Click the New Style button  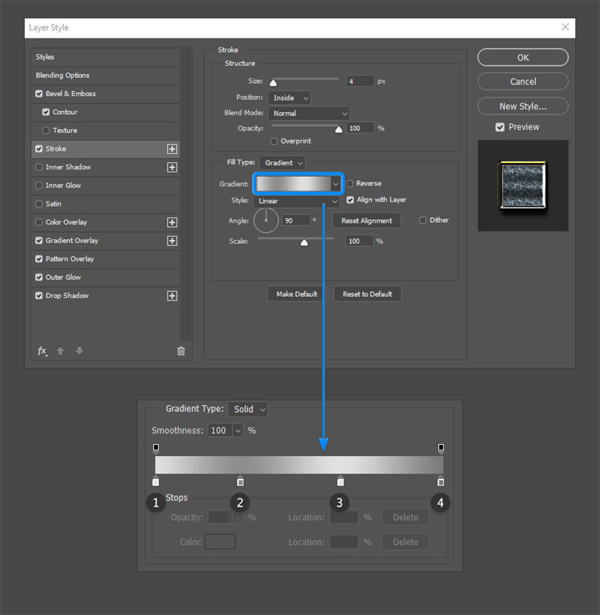(523, 106)
